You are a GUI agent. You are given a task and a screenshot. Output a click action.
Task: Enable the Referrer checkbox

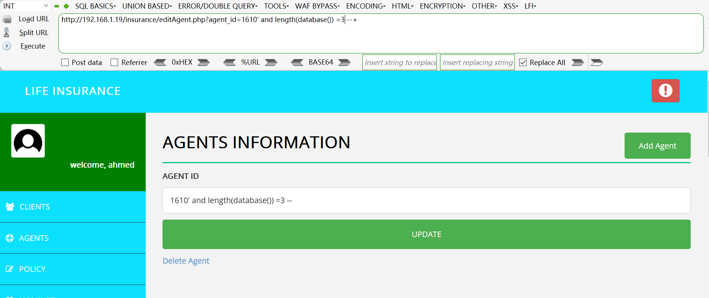tap(114, 62)
